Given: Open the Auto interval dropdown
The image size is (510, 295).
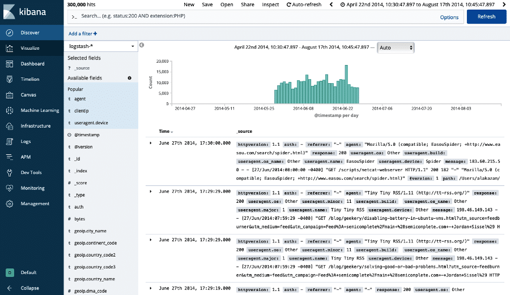Looking at the screenshot, I should tap(395, 47).
